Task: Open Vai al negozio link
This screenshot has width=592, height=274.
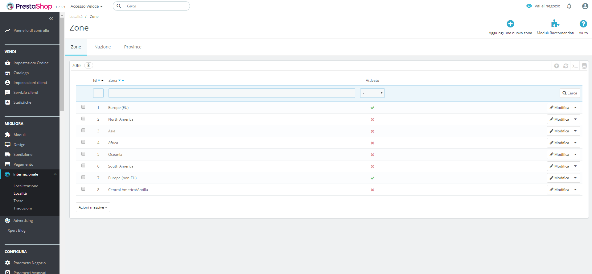Action: 543,6
